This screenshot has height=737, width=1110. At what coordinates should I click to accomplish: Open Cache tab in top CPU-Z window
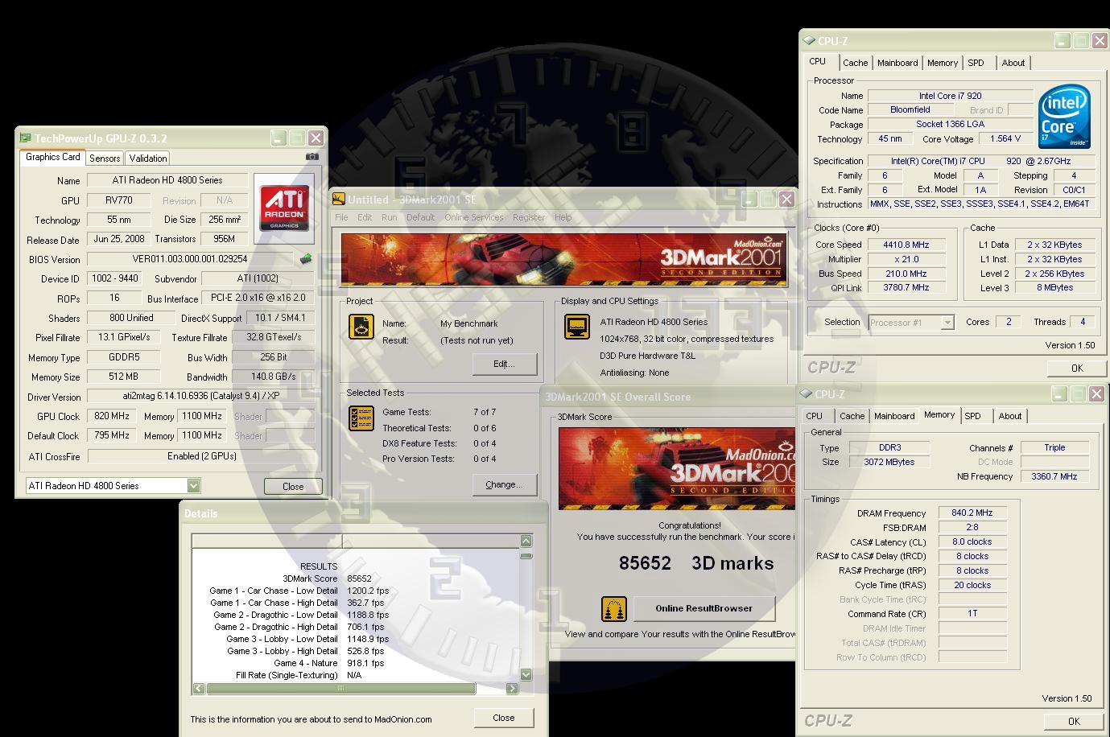click(x=855, y=63)
